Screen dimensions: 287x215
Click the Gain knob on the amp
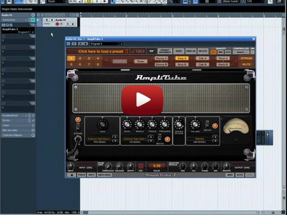(x=102, y=124)
